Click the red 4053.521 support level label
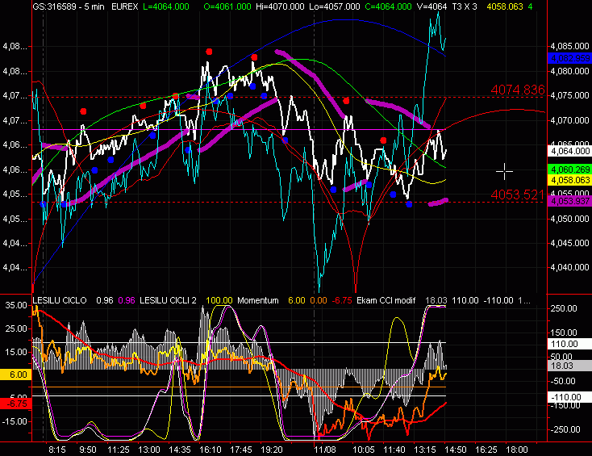 pos(518,195)
